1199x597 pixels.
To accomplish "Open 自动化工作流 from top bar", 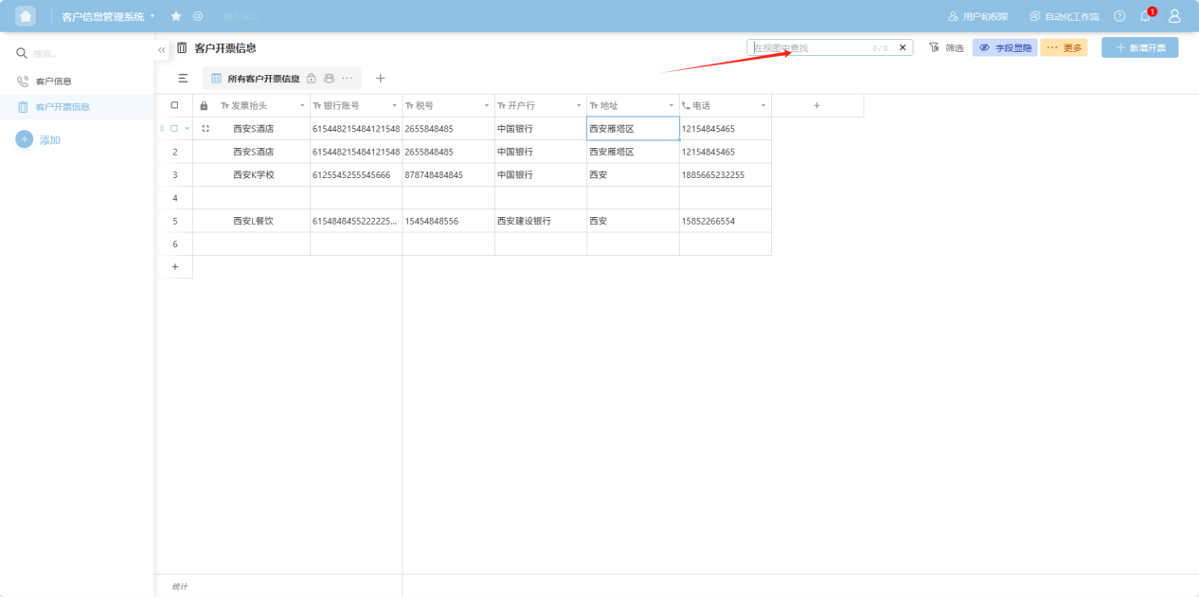I will pyautogui.click(x=1065, y=17).
